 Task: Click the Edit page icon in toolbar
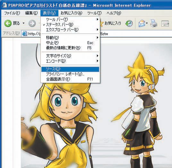tap(165, 23)
